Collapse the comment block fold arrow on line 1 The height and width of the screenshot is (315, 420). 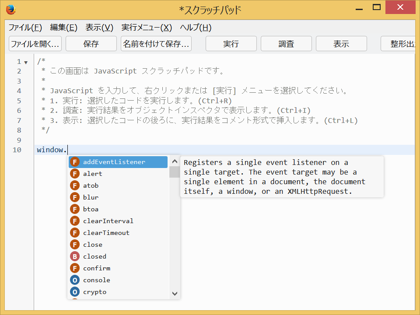[26, 63]
